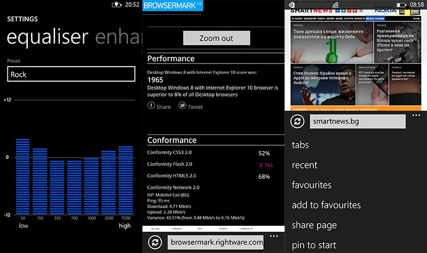Viewport: 427px width, 253px height.
Task: Click the Twitter Tweet icon
Action: (183, 106)
